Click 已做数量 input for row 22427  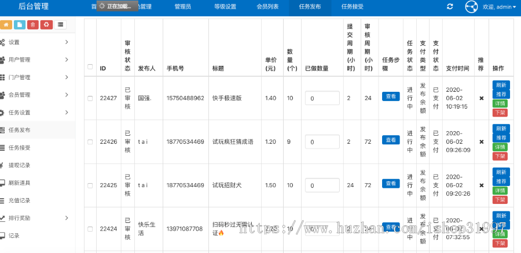[x=322, y=98]
